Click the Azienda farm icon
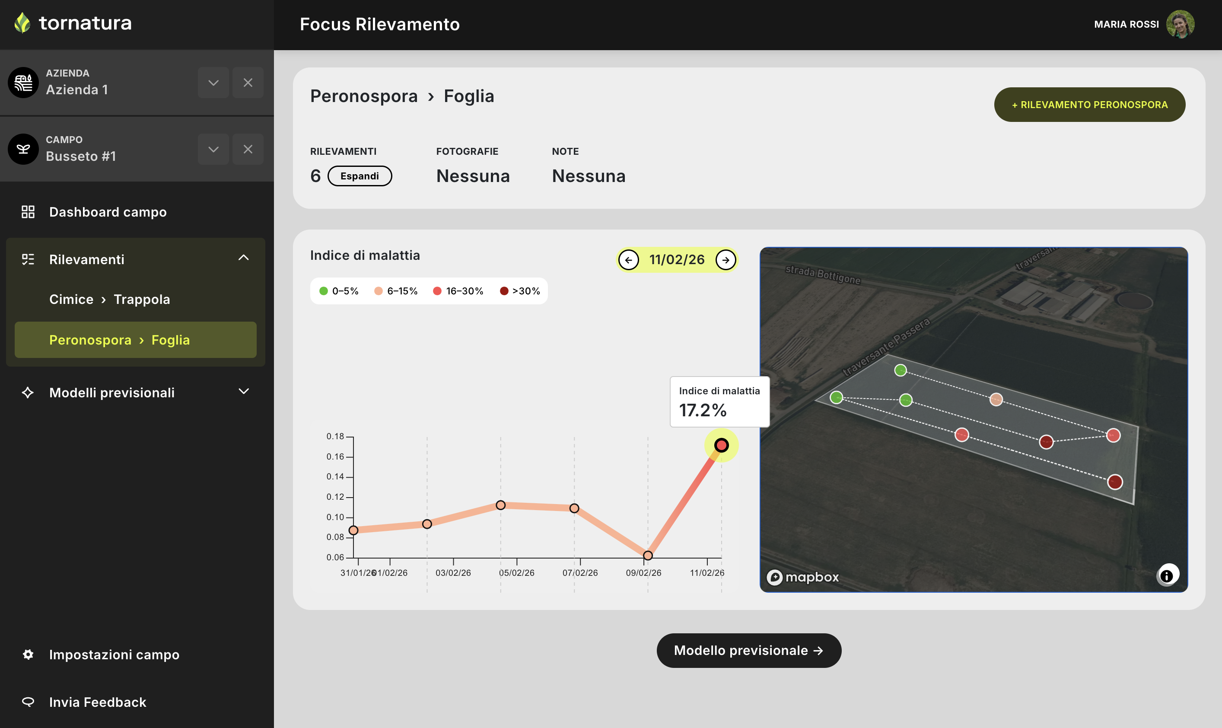Image resolution: width=1222 pixels, height=728 pixels. [x=23, y=83]
